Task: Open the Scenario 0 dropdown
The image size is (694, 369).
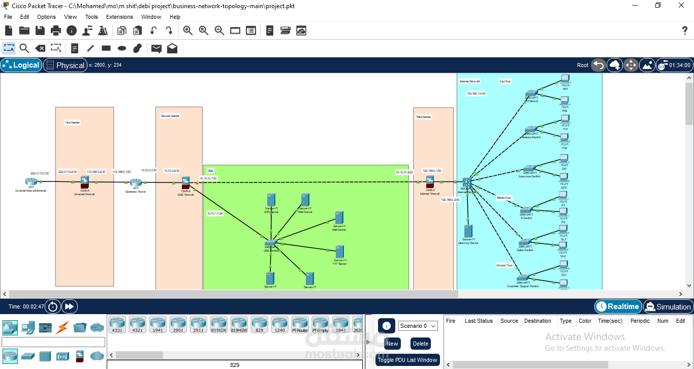Action: pyautogui.click(x=419, y=326)
